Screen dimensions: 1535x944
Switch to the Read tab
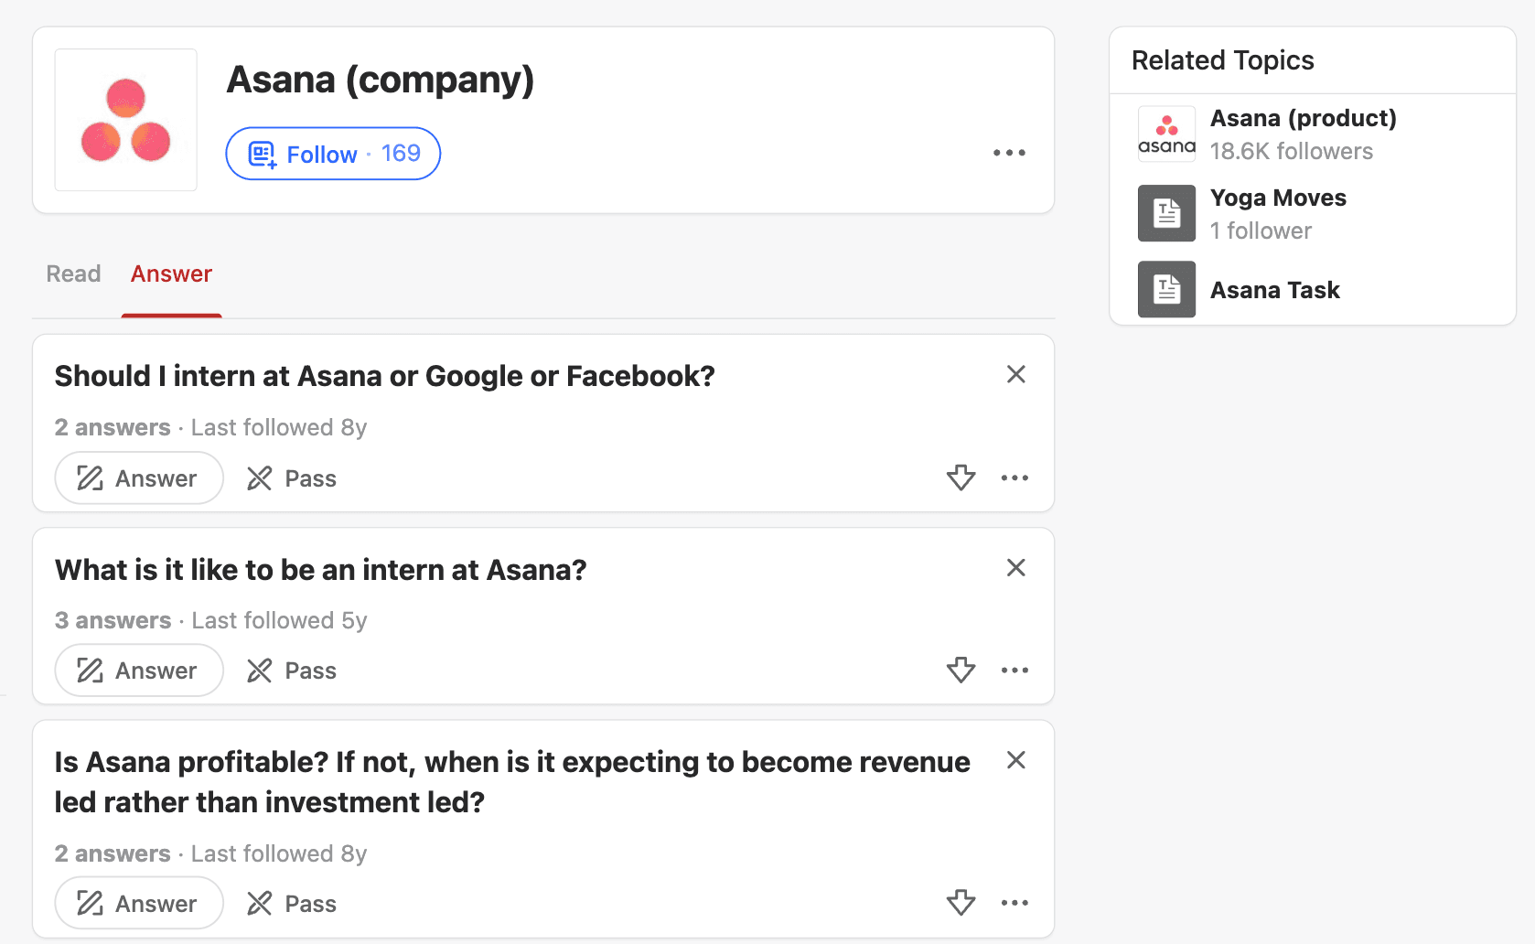[x=73, y=274]
